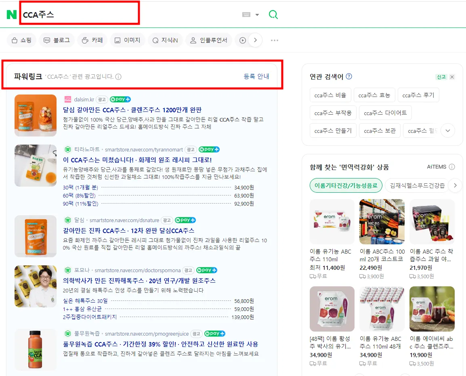Open 이 CCA주스는 미쳤습니다 ad title
This screenshot has width=466, height=376.
[137, 160]
